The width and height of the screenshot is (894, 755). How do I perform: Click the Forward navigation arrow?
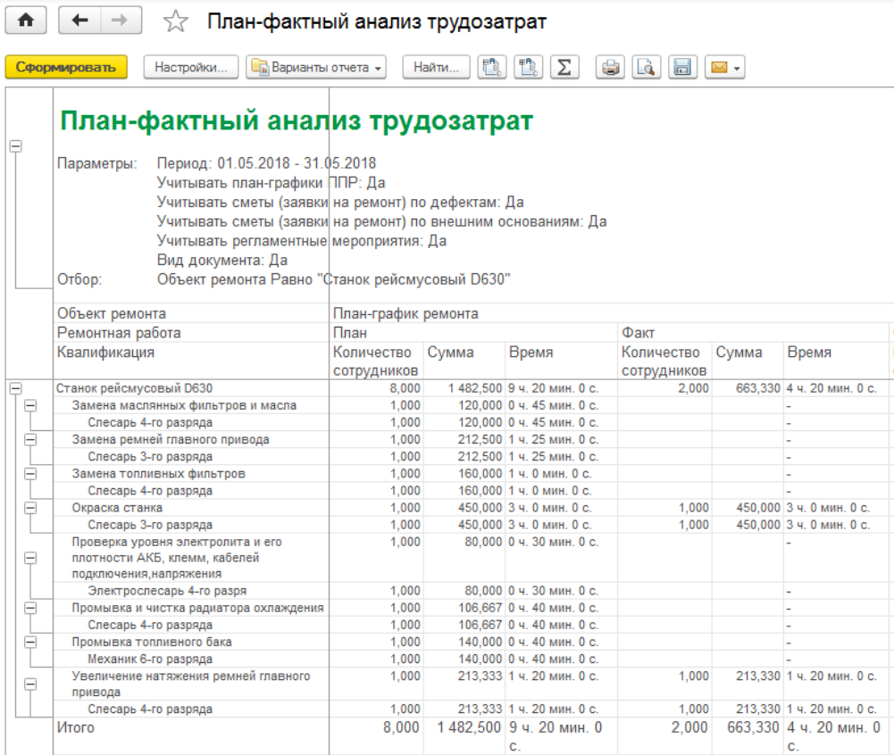121,21
